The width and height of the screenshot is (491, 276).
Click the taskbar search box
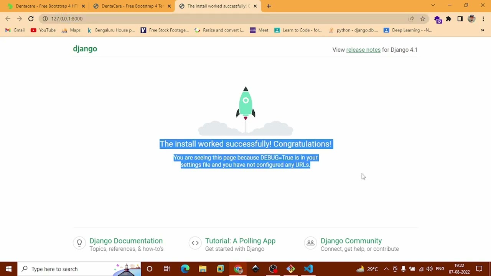(x=79, y=269)
